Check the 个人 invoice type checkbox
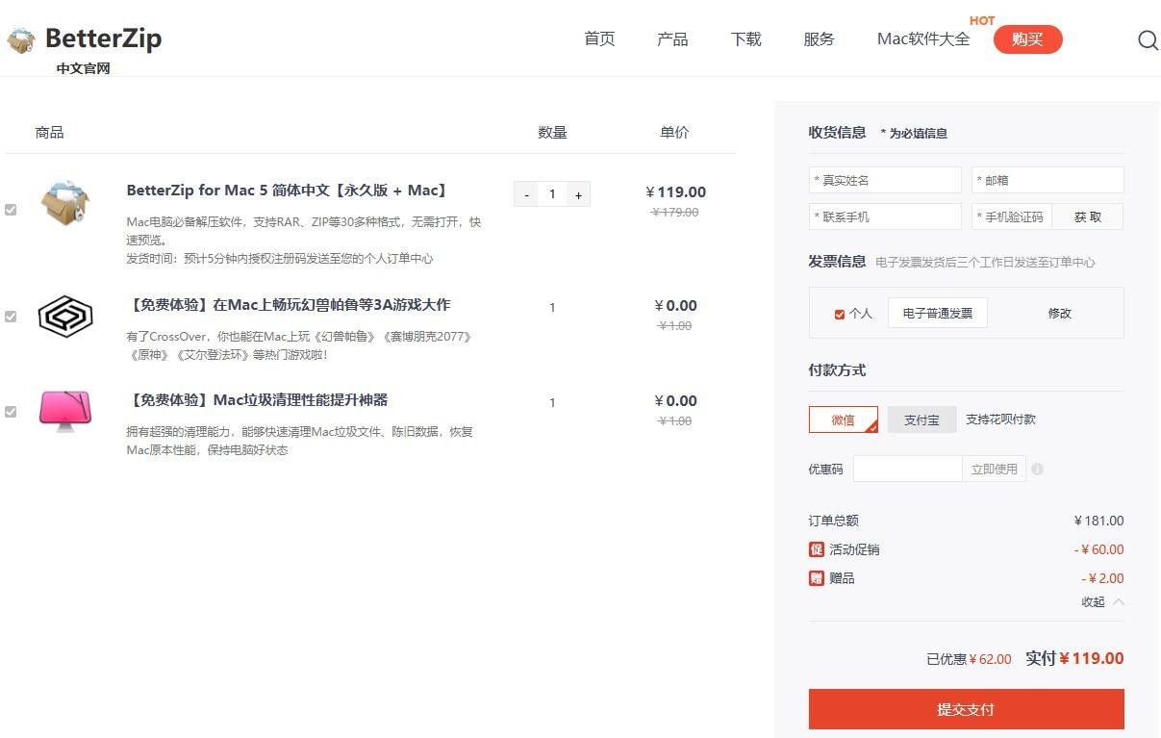This screenshot has height=738, width=1161. click(x=840, y=314)
